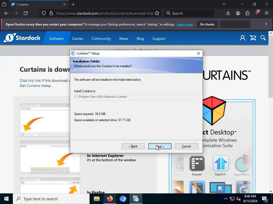
Task: Open Stardock shopping cart
Action: [x=253, y=38]
